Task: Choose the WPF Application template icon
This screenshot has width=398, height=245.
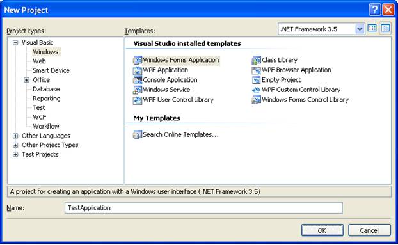Action: coord(138,70)
